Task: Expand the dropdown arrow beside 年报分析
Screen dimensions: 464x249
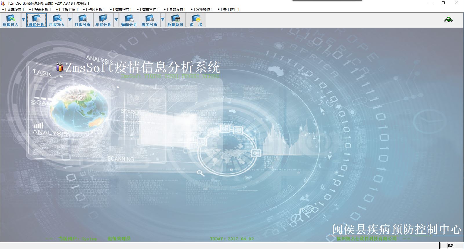Action: (116, 20)
